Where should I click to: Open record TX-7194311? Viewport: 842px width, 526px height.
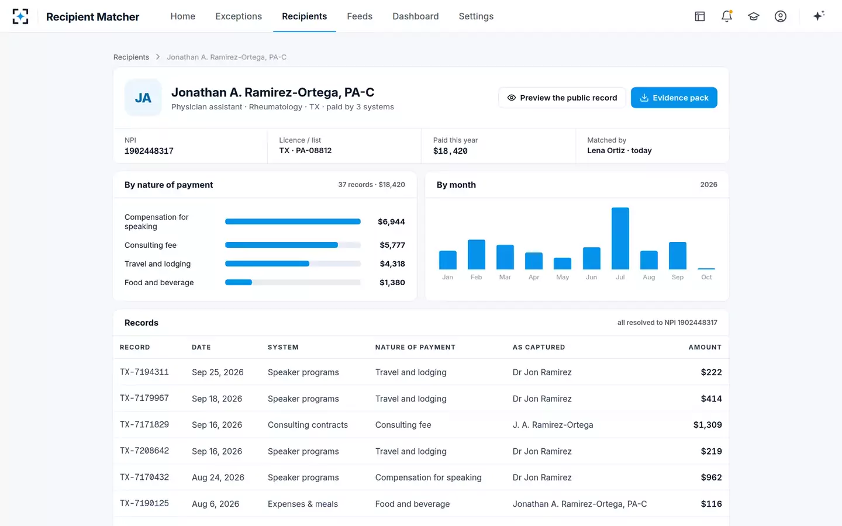point(144,372)
